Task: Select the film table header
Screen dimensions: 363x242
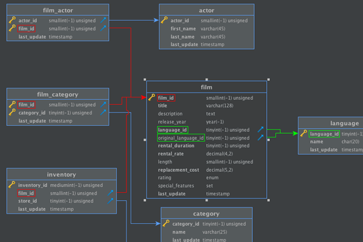Action: (x=206, y=87)
